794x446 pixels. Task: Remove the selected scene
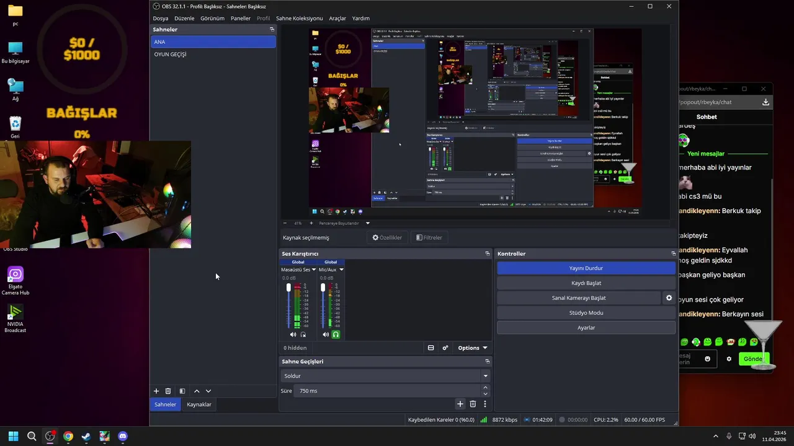coord(168,391)
